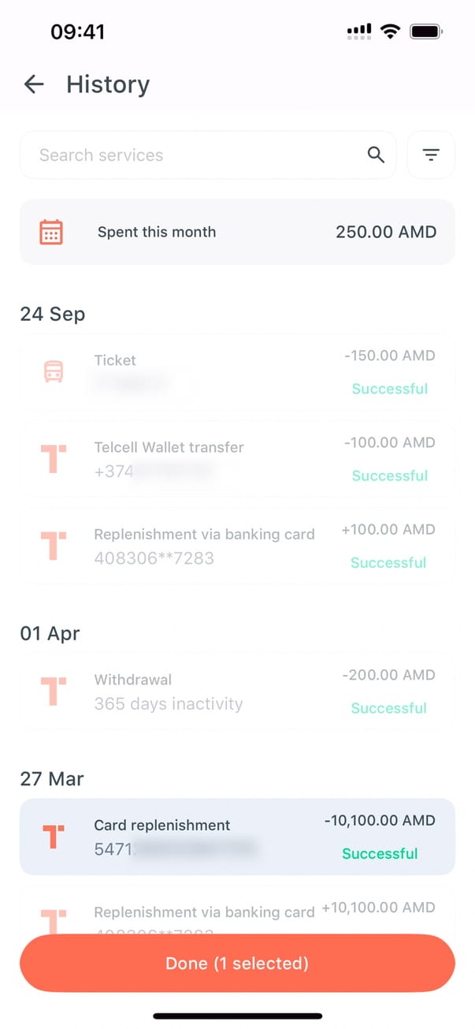Select the Ticket transaction row
Screen dimensions: 475x1029
tap(236, 372)
